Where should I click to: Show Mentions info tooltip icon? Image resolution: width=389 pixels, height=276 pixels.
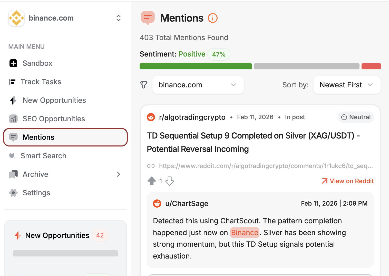213,18
